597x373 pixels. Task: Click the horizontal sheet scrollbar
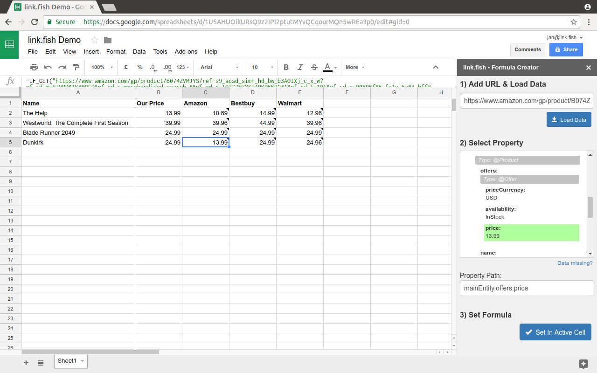(90, 352)
